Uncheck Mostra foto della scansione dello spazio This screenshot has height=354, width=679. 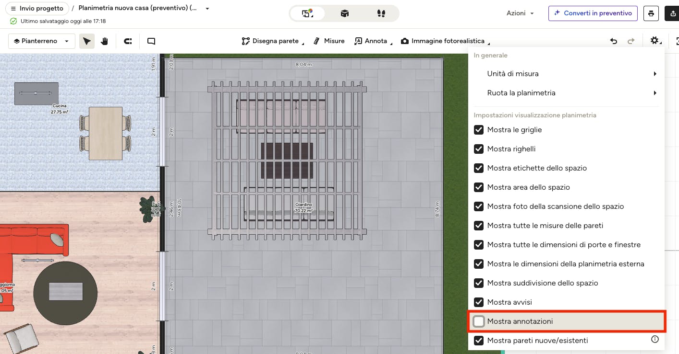point(479,206)
